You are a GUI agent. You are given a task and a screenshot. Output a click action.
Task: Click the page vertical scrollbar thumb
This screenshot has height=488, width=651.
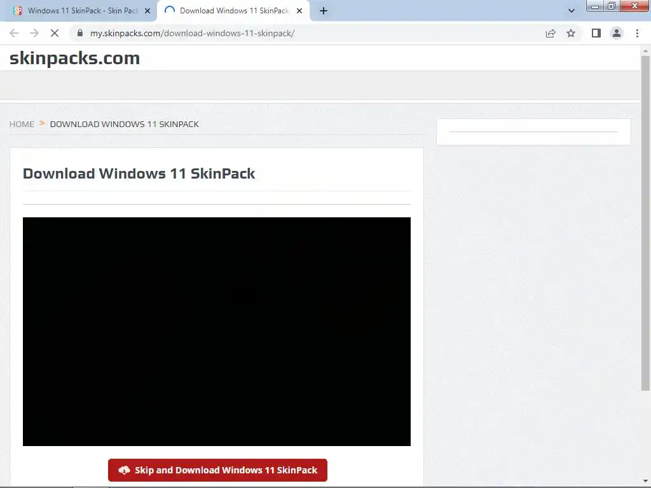coord(645,223)
